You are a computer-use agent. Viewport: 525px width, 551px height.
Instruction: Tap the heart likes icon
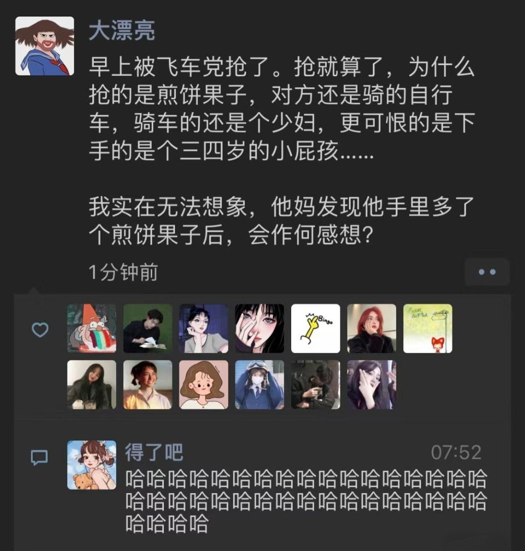40,330
